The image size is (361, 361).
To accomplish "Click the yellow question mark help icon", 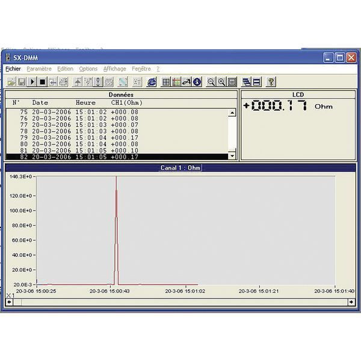I will point(271,82).
